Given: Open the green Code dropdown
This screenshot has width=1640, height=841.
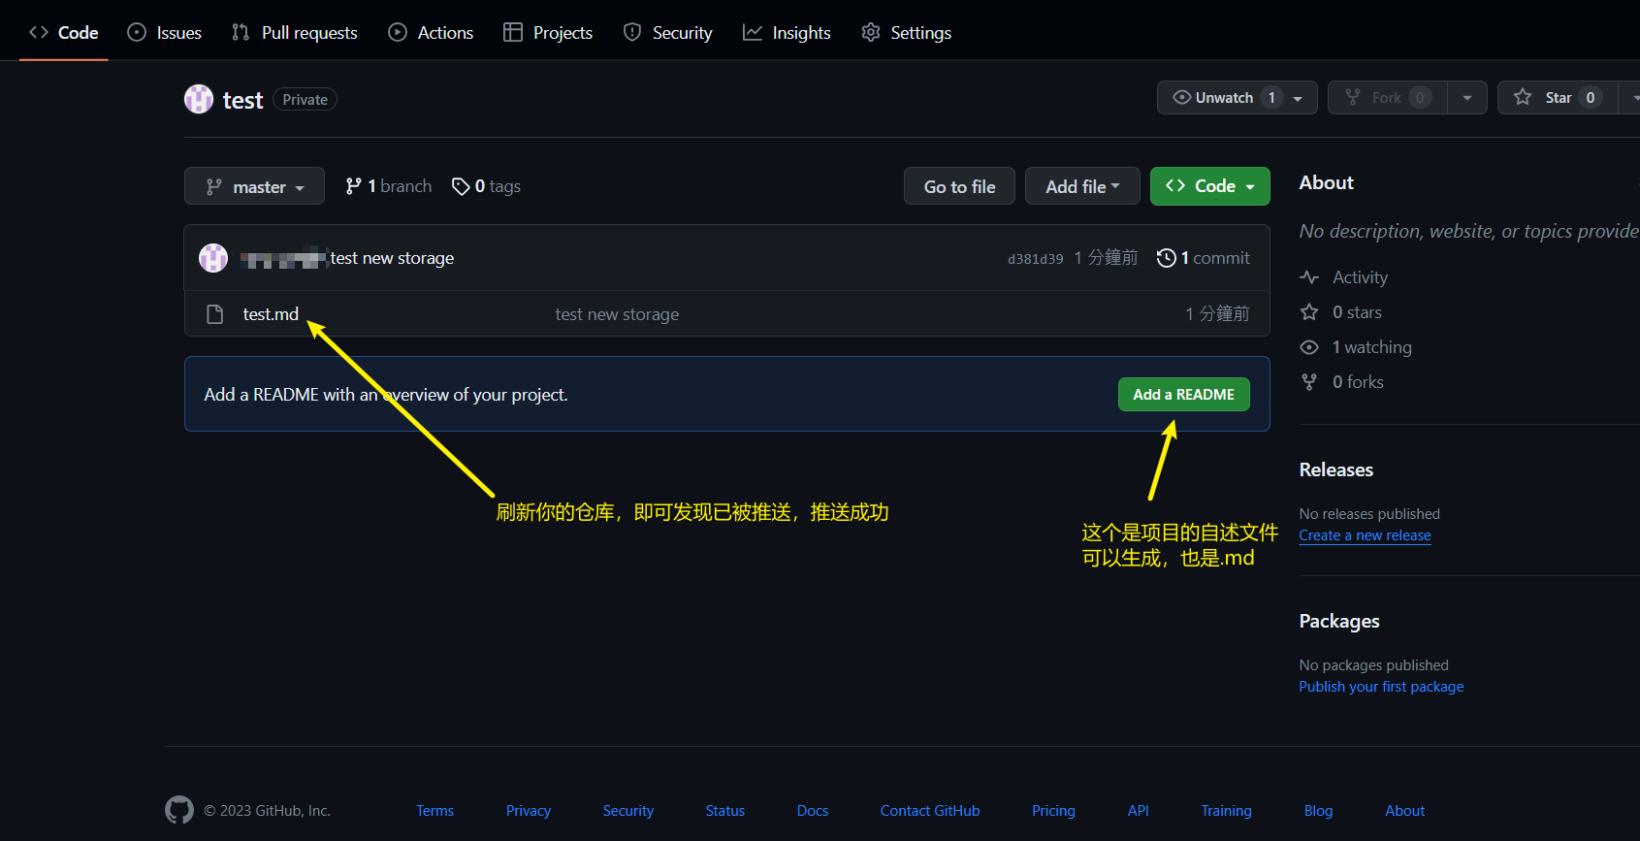Looking at the screenshot, I should (1209, 186).
